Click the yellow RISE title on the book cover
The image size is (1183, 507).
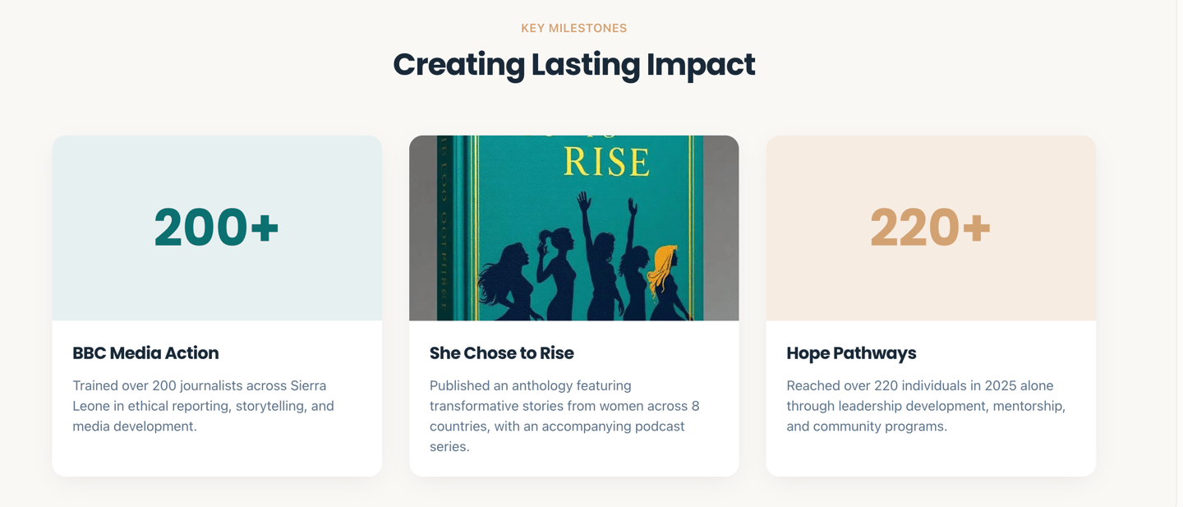(606, 162)
